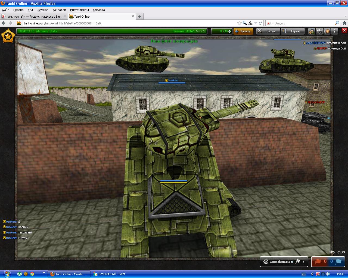Click the blue team flag score
This screenshot has width=348, height=278.
click(335, 262)
